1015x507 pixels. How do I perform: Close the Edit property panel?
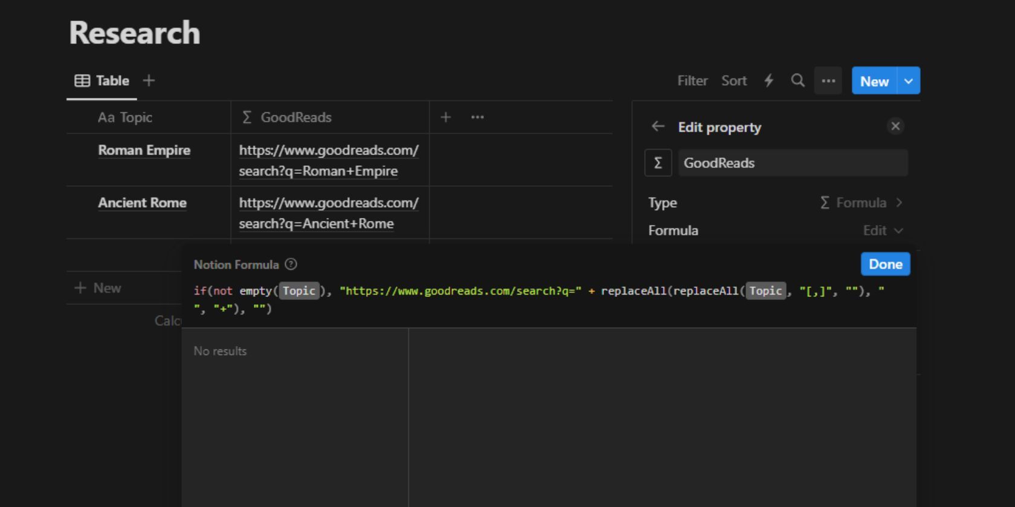pyautogui.click(x=895, y=126)
